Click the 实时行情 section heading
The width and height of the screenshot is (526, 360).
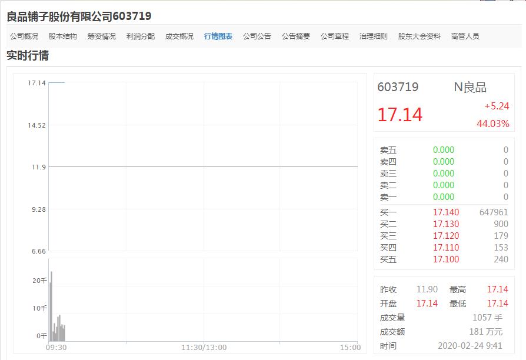(28, 55)
